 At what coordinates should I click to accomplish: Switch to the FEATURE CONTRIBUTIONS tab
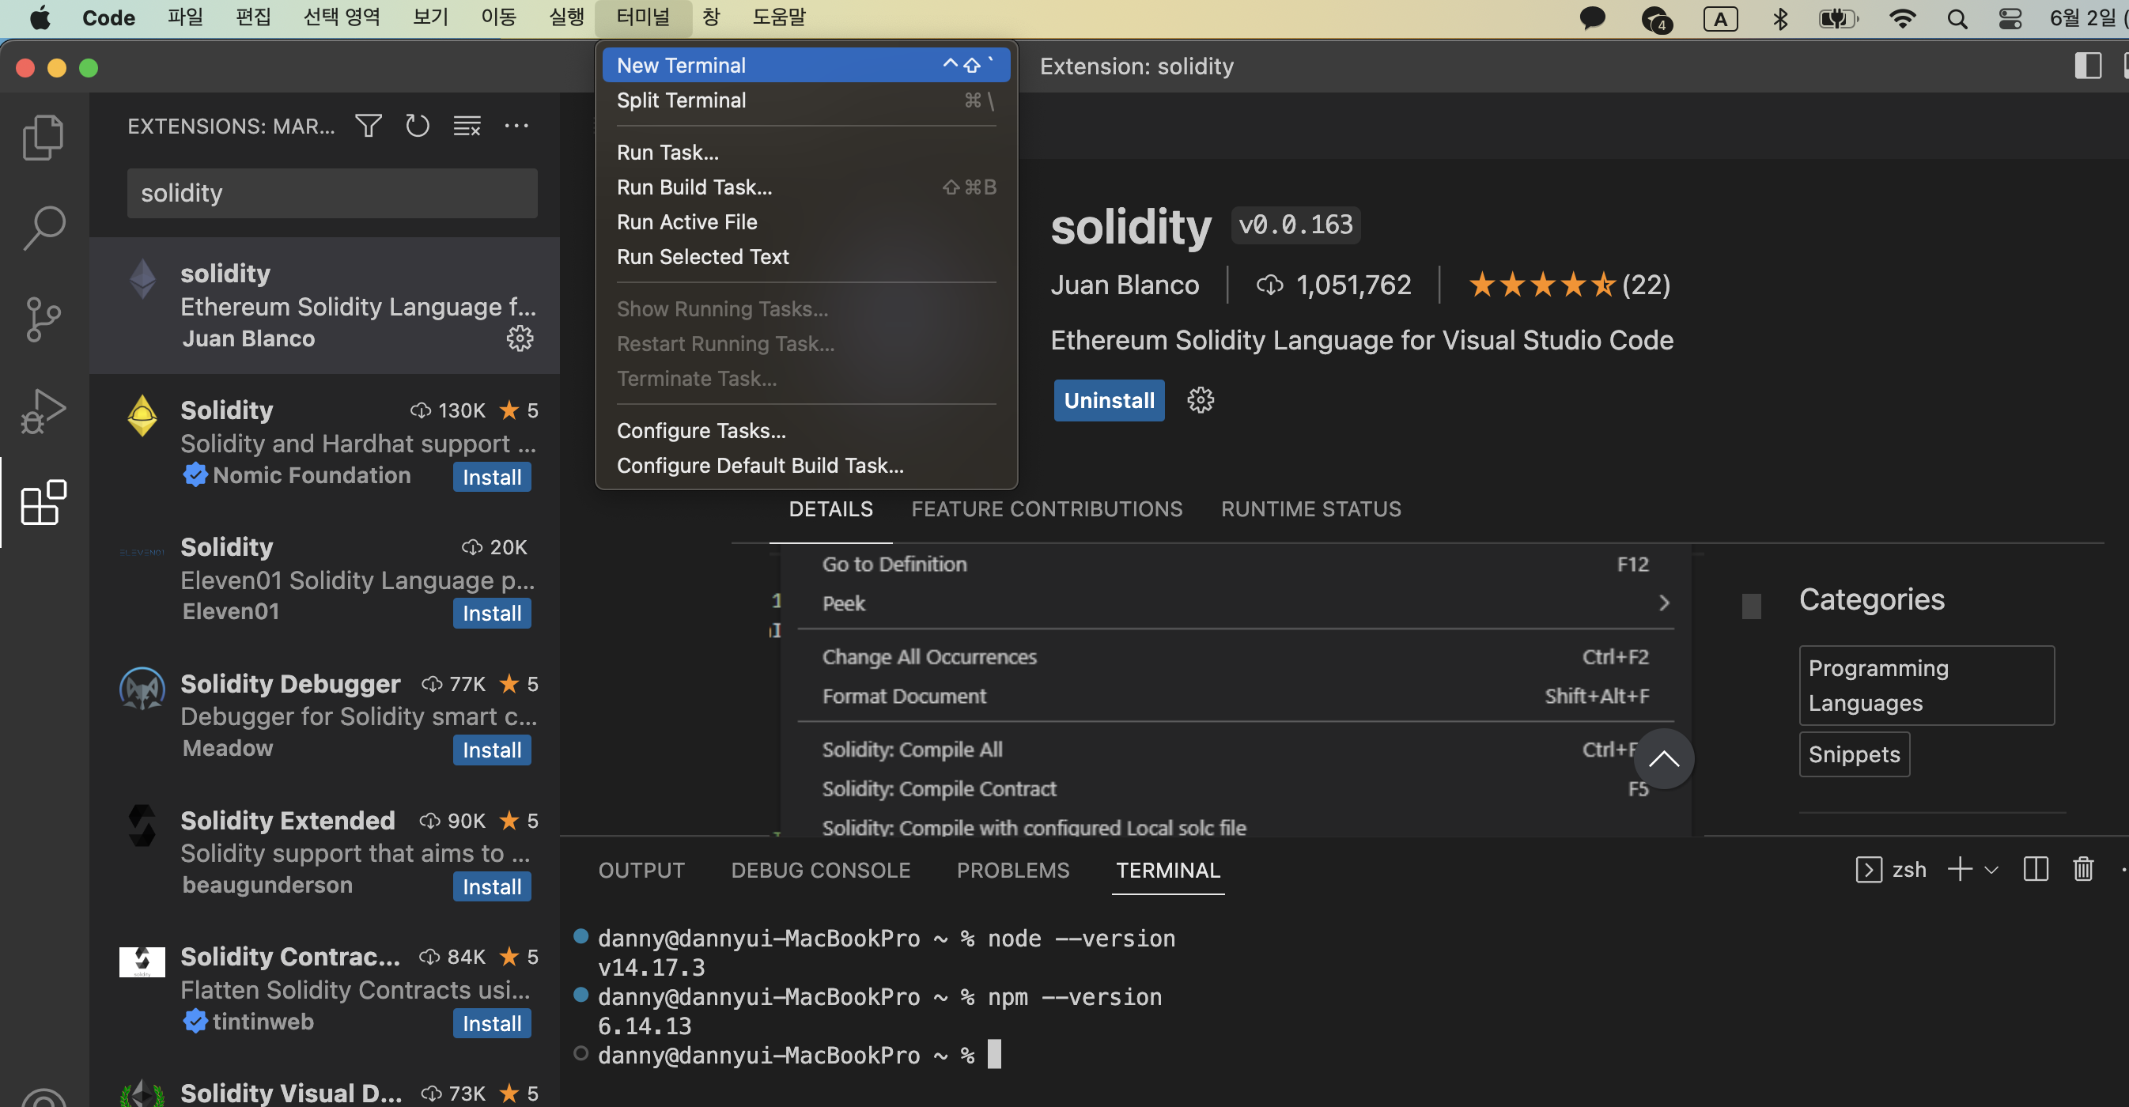[x=1046, y=509]
